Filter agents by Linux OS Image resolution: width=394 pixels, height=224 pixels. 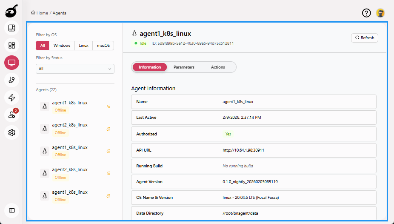coord(84,46)
